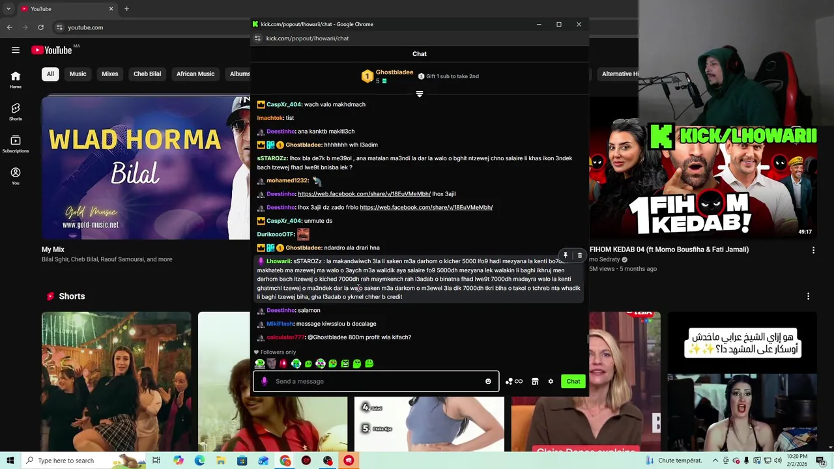This screenshot has height=469, width=834.
Task: Open Task View on the taskbar
Action: (x=156, y=461)
